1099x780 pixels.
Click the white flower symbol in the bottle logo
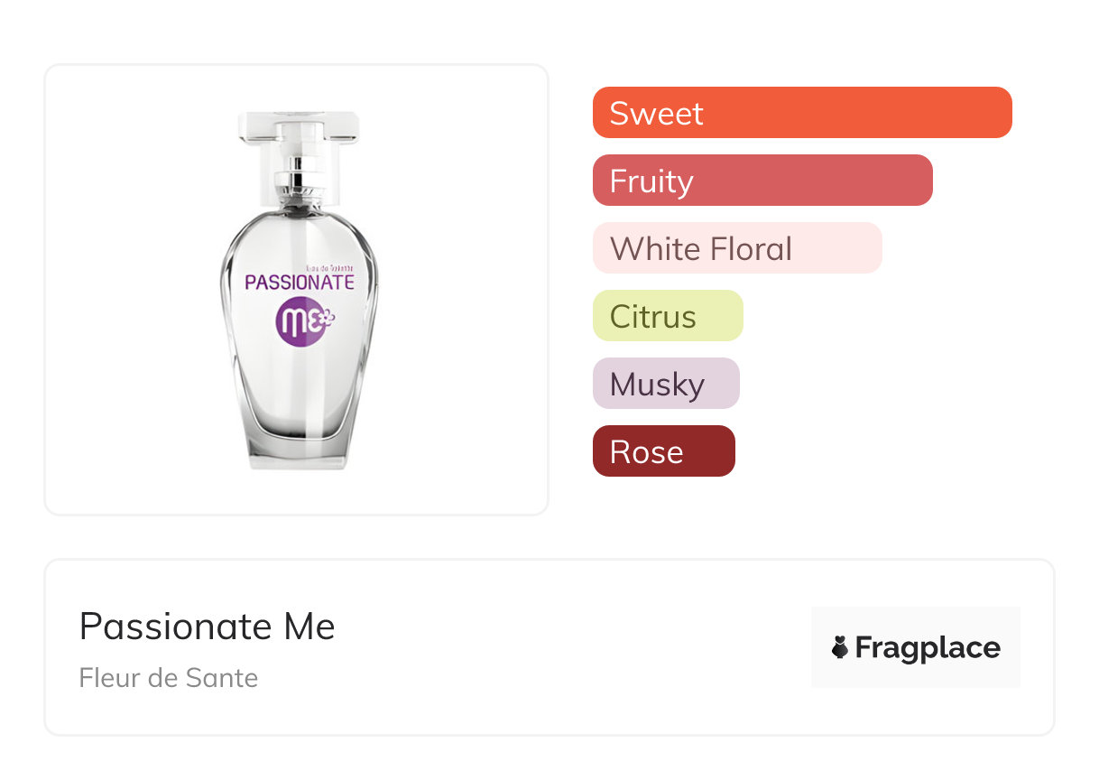(326, 316)
